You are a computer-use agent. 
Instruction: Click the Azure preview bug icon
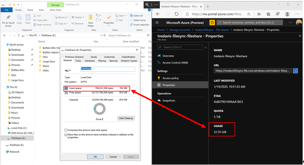(212, 23)
